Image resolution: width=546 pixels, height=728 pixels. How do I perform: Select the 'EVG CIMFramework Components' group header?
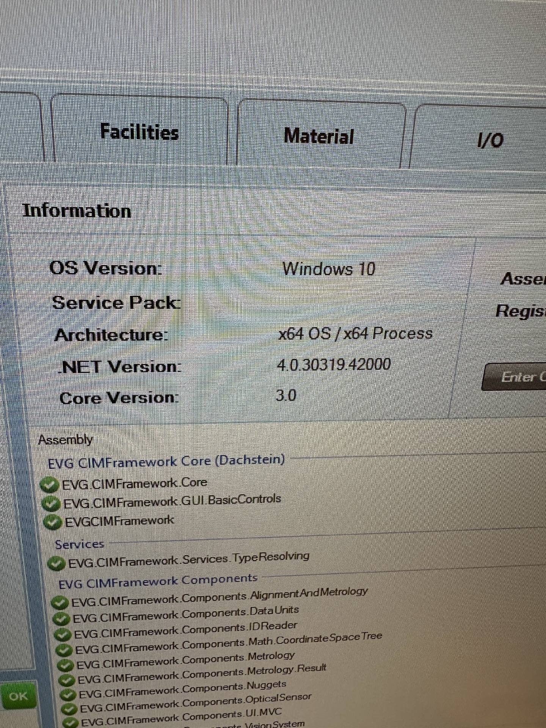[158, 582]
